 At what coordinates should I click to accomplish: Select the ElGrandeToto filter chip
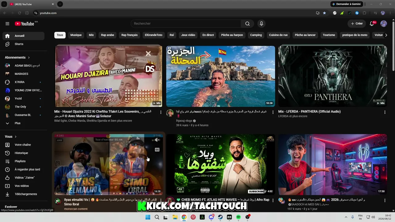click(x=154, y=35)
